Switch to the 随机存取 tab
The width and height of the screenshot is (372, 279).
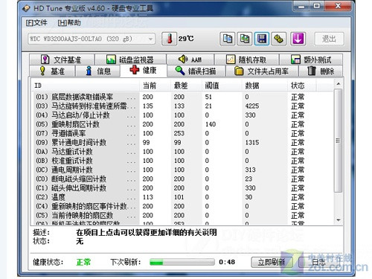coord(246,60)
